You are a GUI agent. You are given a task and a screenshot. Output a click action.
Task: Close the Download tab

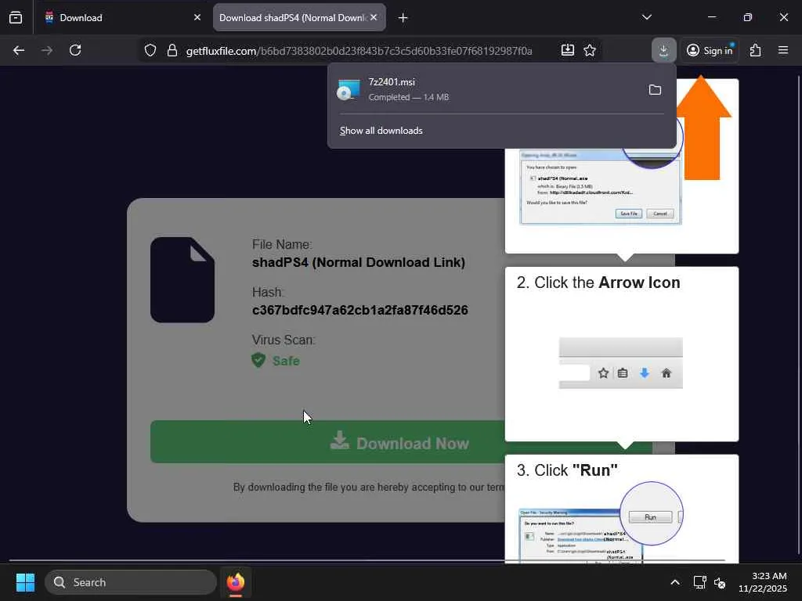point(197,17)
